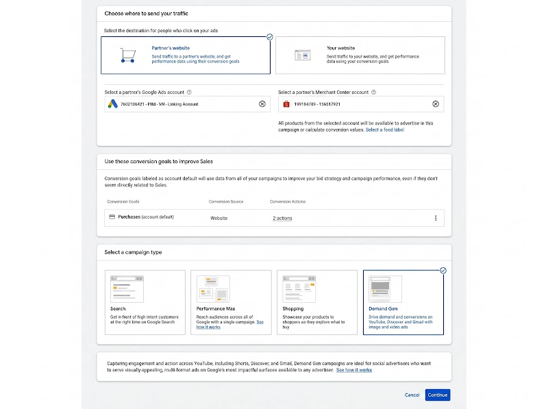Screen dimensions: 548x409
Task: Open Demand Gen See how it works link
Action: pyautogui.click(x=354, y=370)
